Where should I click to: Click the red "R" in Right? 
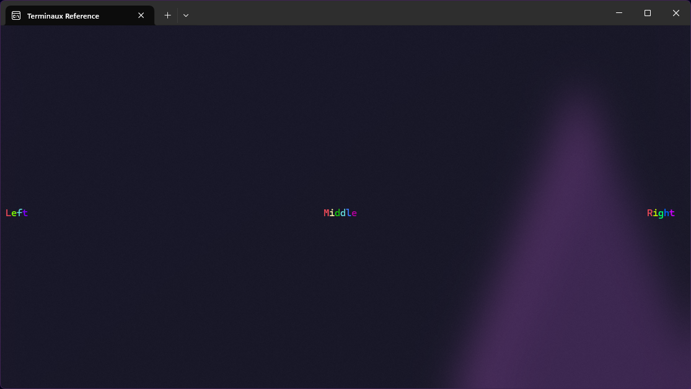pyautogui.click(x=650, y=213)
